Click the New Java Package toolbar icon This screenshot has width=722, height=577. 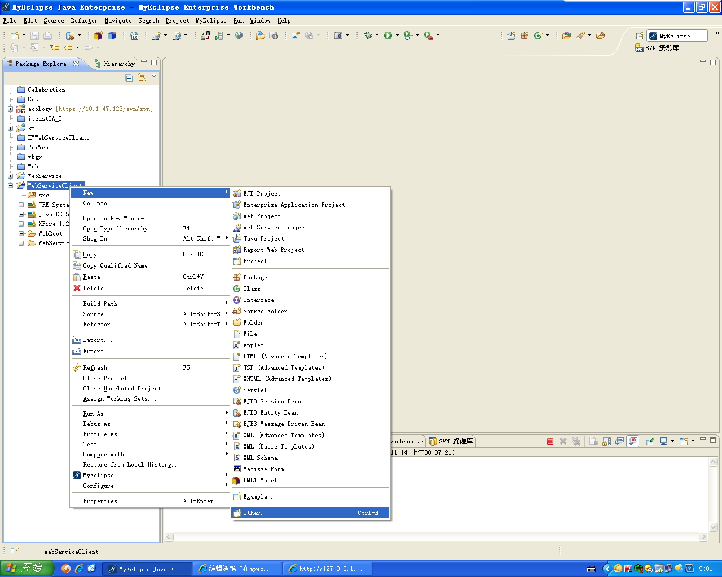525,35
